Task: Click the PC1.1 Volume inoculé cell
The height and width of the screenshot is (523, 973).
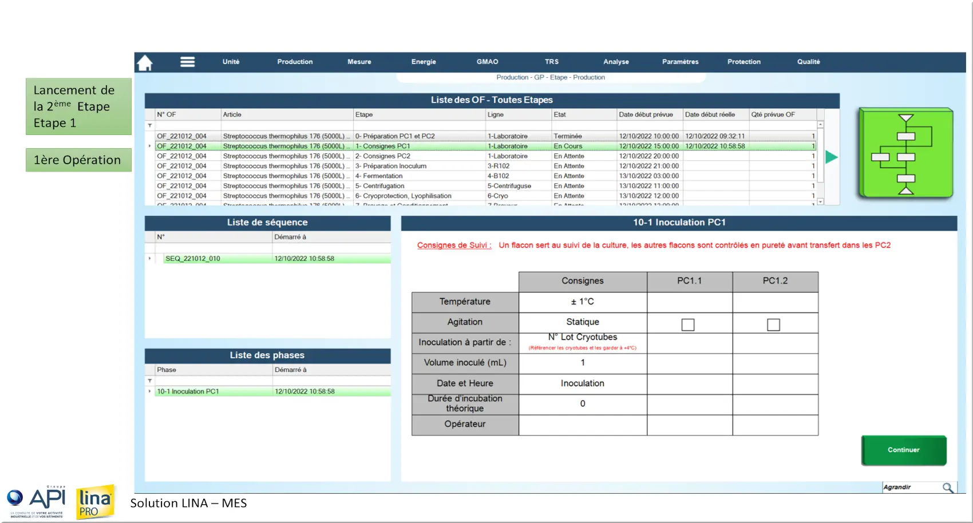Action: click(x=690, y=363)
